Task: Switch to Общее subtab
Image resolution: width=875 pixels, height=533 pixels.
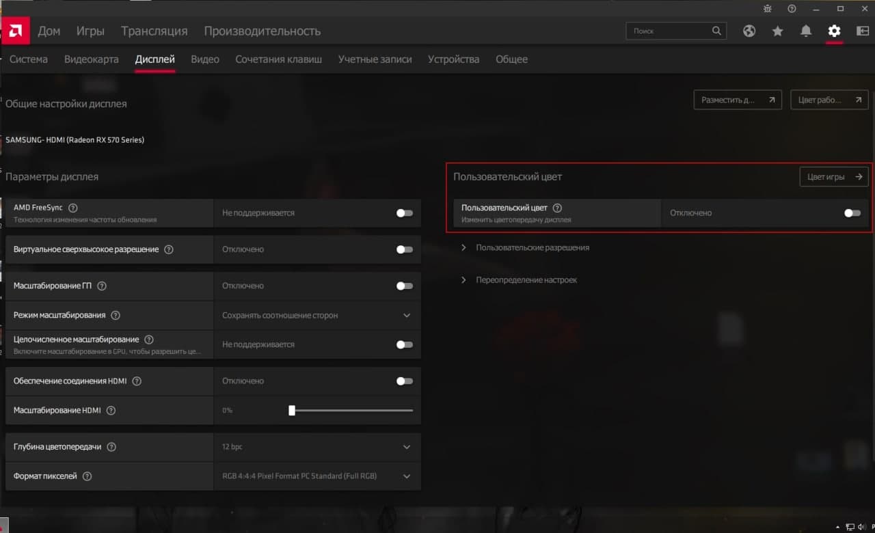Action: point(511,59)
